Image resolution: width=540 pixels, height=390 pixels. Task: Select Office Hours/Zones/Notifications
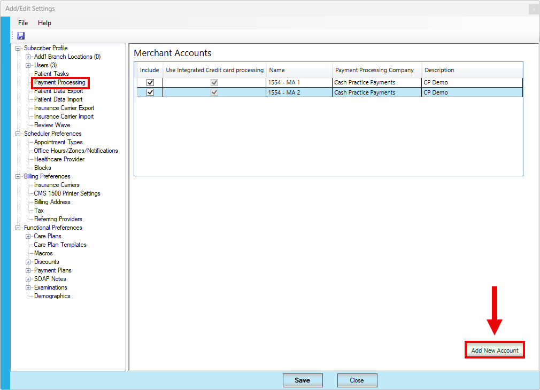76,151
